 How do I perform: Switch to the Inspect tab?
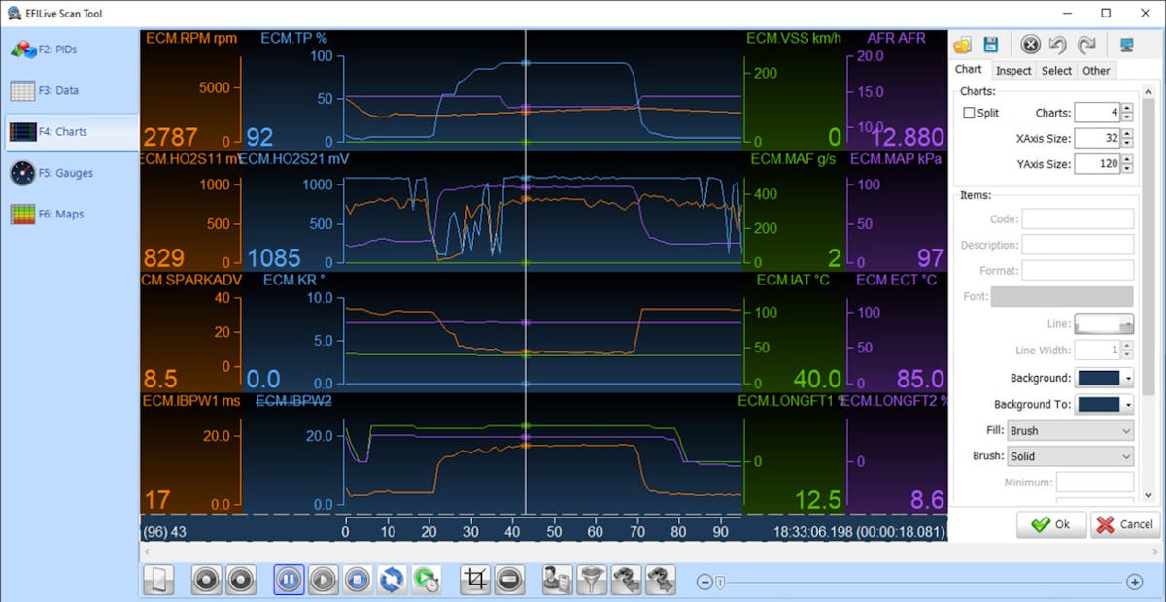[x=1013, y=71]
